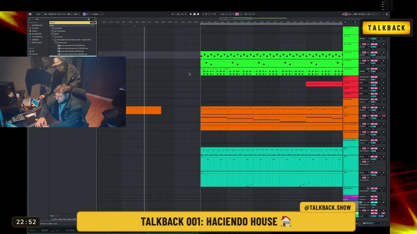Expand the Acapellas folder in browser

tap(51, 28)
